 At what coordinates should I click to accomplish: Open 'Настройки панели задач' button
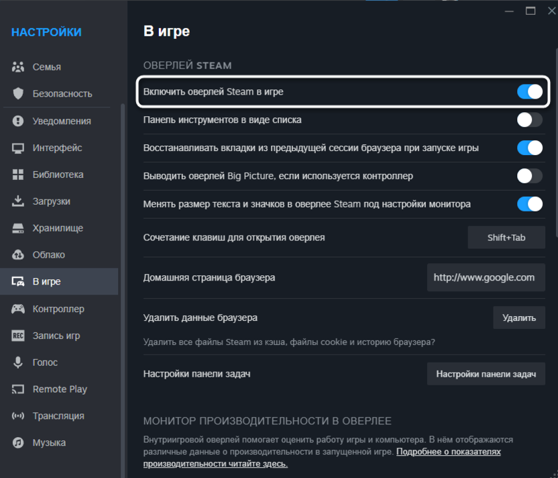(486, 374)
